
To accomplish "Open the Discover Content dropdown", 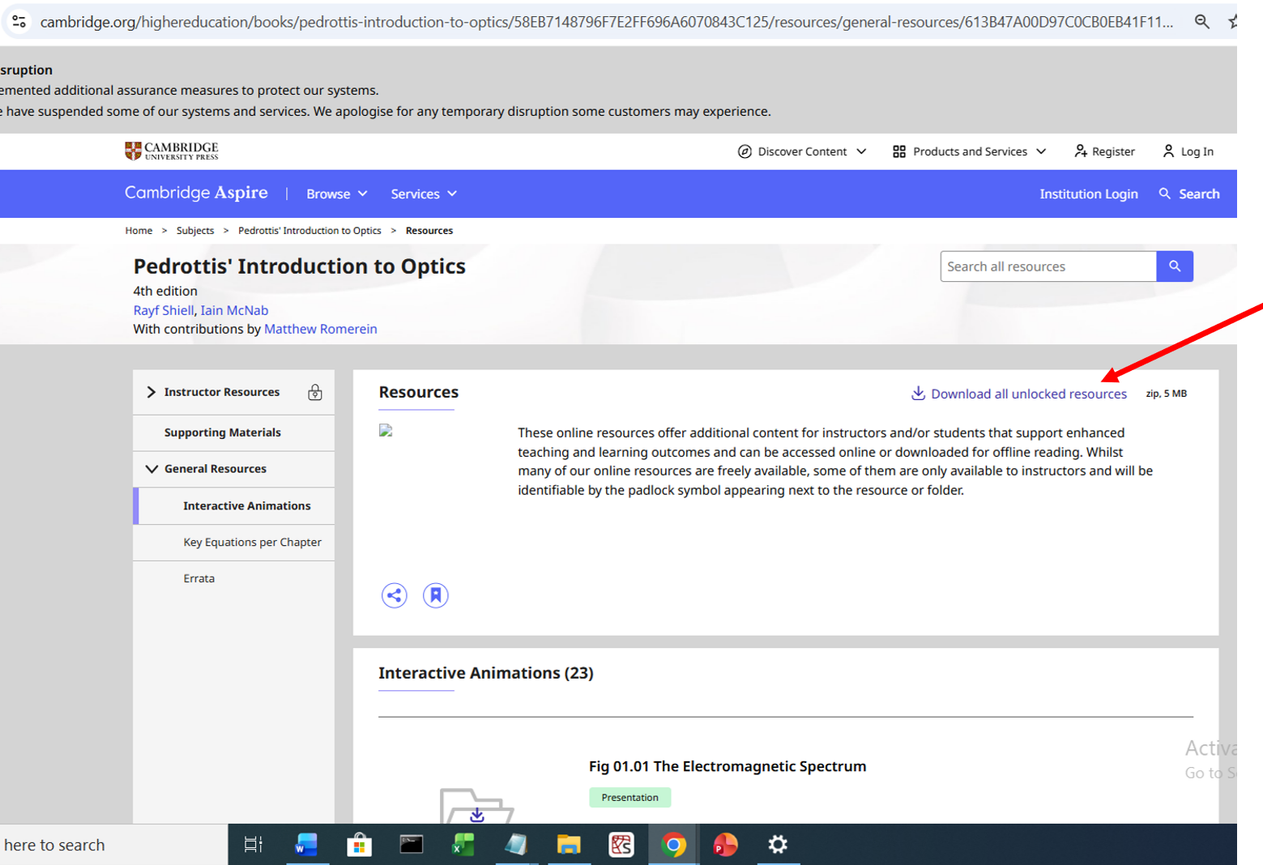I will [802, 151].
